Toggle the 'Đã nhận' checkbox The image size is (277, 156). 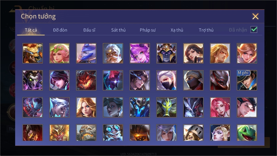[x=254, y=30]
